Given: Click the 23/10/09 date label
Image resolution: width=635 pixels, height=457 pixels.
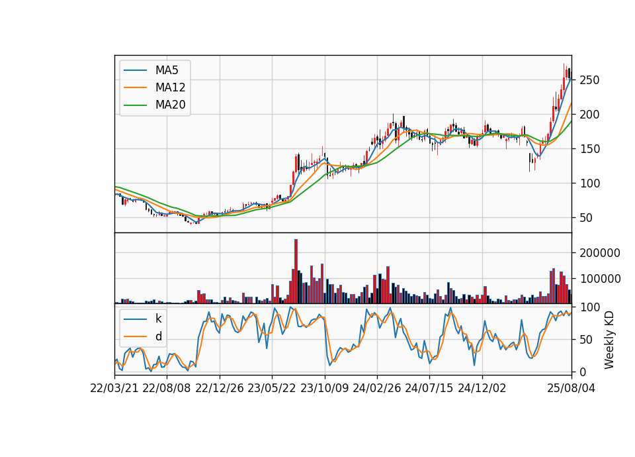Looking at the screenshot, I should click(324, 388).
